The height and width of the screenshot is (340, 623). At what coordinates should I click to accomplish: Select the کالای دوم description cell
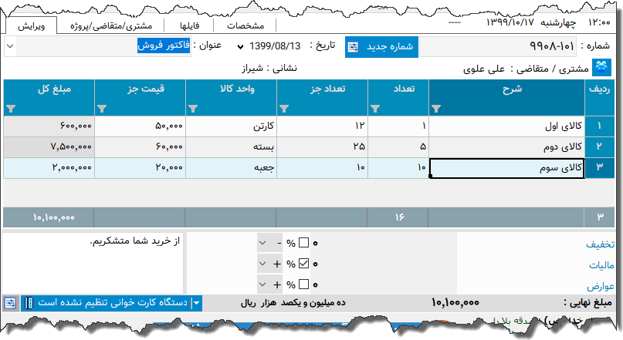point(506,147)
